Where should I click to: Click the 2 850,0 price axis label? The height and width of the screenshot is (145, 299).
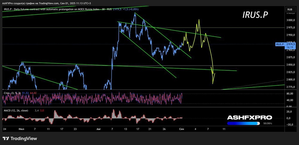pos(290,65)
